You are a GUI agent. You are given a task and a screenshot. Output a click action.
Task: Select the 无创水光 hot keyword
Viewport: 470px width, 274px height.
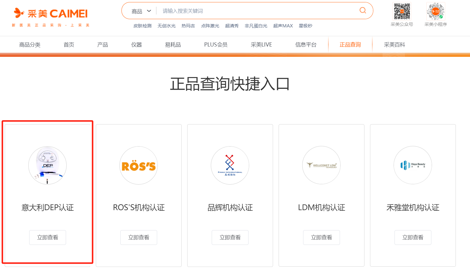166,26
